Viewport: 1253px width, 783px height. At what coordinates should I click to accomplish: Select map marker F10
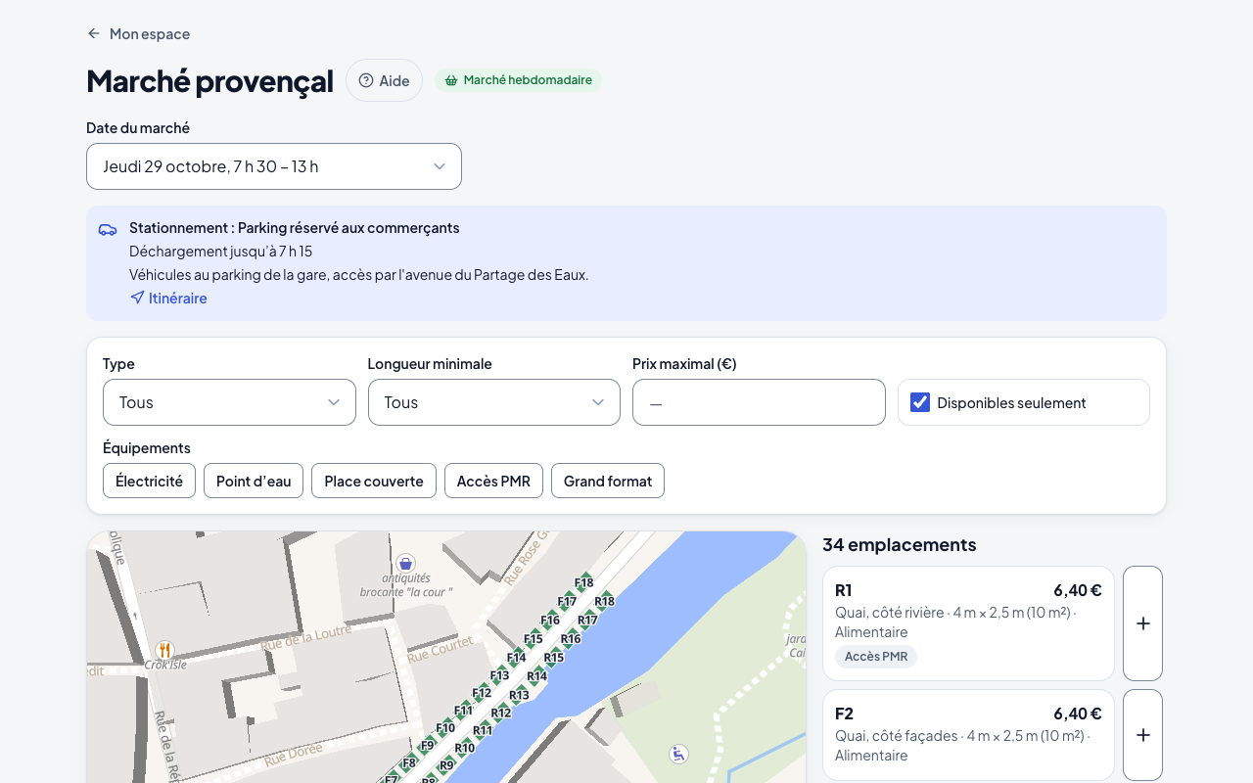(x=445, y=728)
